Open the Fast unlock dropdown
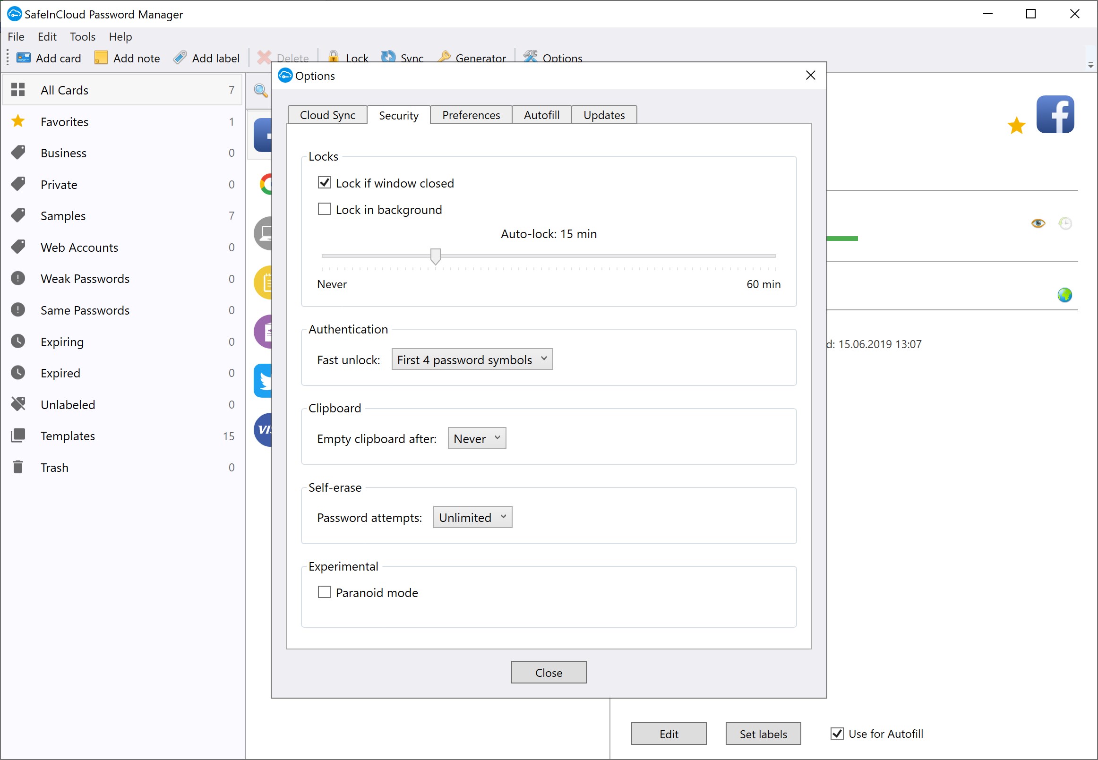Screen dimensions: 1098x760 tap(472, 359)
